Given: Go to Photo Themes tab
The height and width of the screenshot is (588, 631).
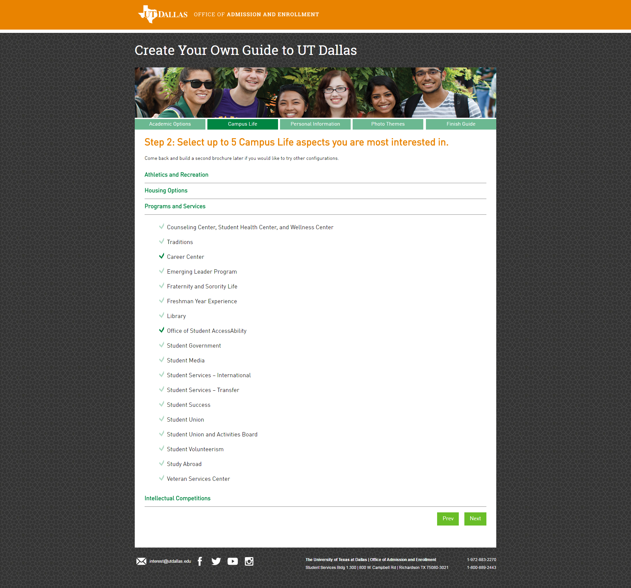Looking at the screenshot, I should point(388,124).
